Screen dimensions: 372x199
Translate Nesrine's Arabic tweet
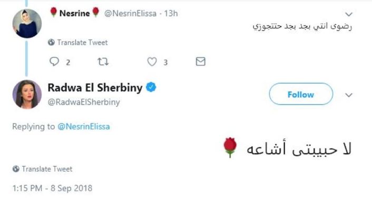[x=82, y=43]
